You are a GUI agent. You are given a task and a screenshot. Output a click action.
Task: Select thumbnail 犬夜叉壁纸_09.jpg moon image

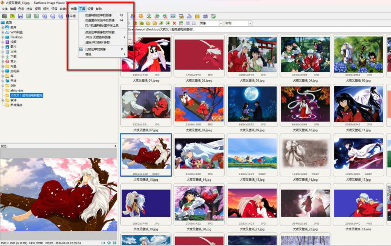coord(252,104)
